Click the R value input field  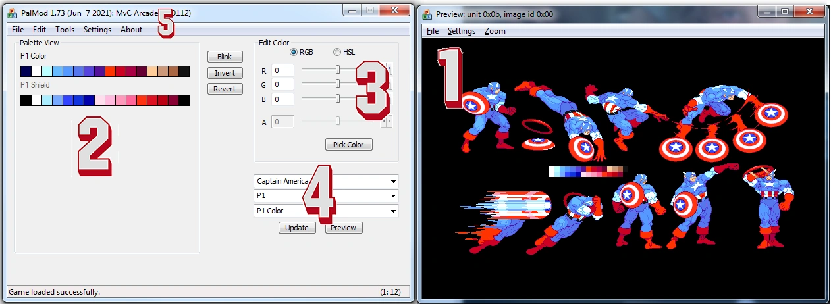282,70
